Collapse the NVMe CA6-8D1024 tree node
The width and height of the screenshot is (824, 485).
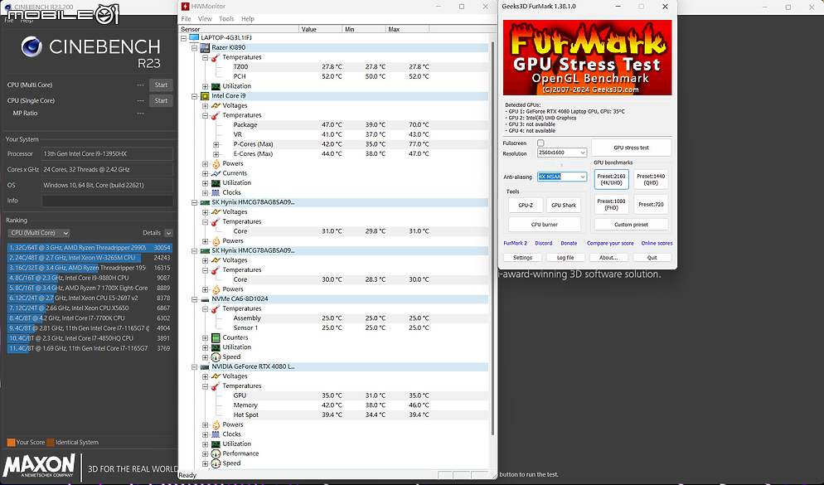194,299
